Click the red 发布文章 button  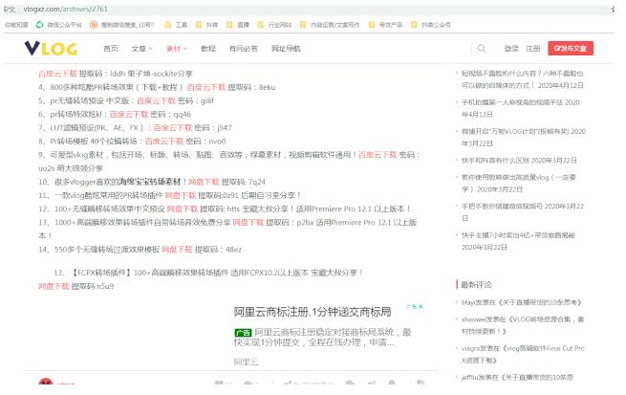click(571, 49)
